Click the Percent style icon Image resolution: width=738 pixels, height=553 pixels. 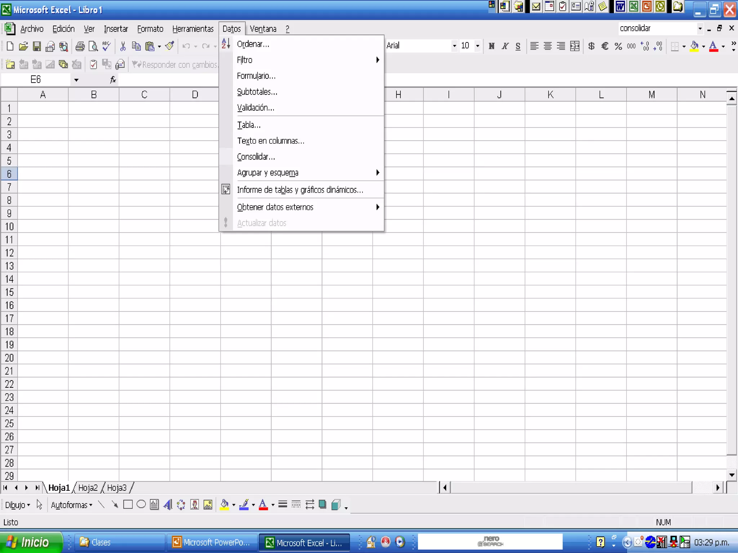618,46
